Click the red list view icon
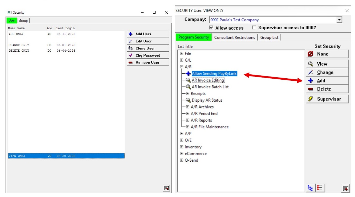 [320, 188]
